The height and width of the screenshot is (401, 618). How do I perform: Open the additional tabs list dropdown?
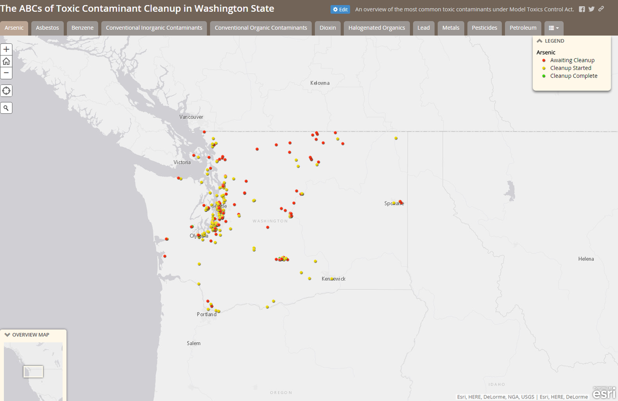coord(554,28)
